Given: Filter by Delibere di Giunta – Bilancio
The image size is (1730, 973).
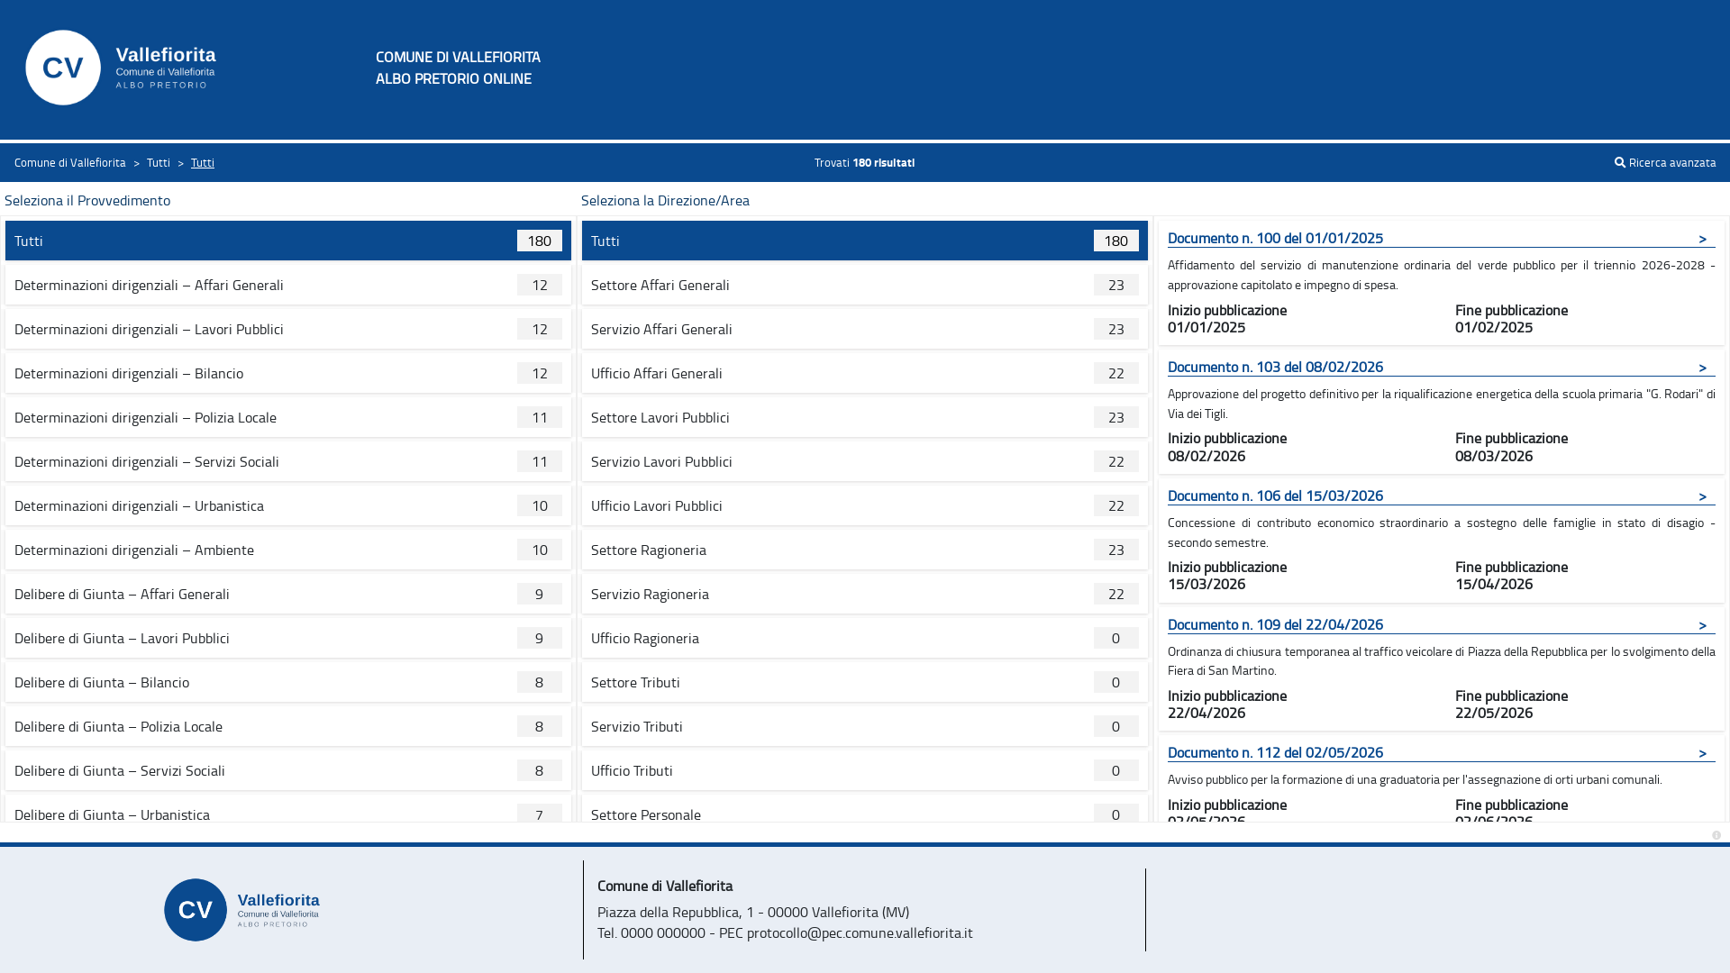Looking at the screenshot, I should pyautogui.click(x=288, y=682).
